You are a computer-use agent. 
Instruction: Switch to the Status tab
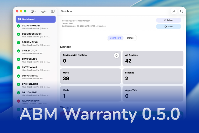[130, 38]
